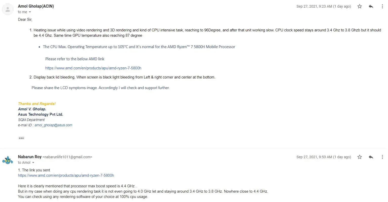Click Nabarun Roy's profile avatar
Viewport: 388px width, 202px height.
[8, 160]
